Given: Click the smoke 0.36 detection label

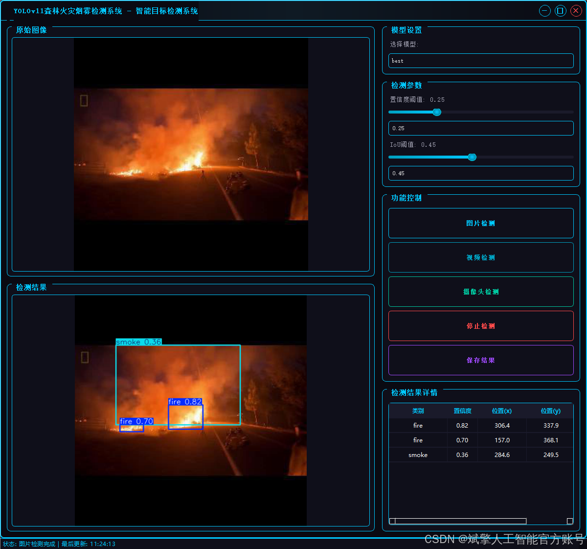Looking at the screenshot, I should (x=138, y=342).
